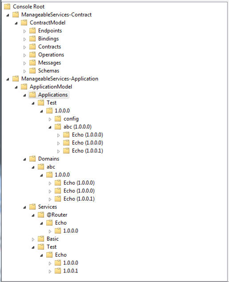229x282 pixels.
Task: Select the Contracts tree item
Action: click(50, 47)
